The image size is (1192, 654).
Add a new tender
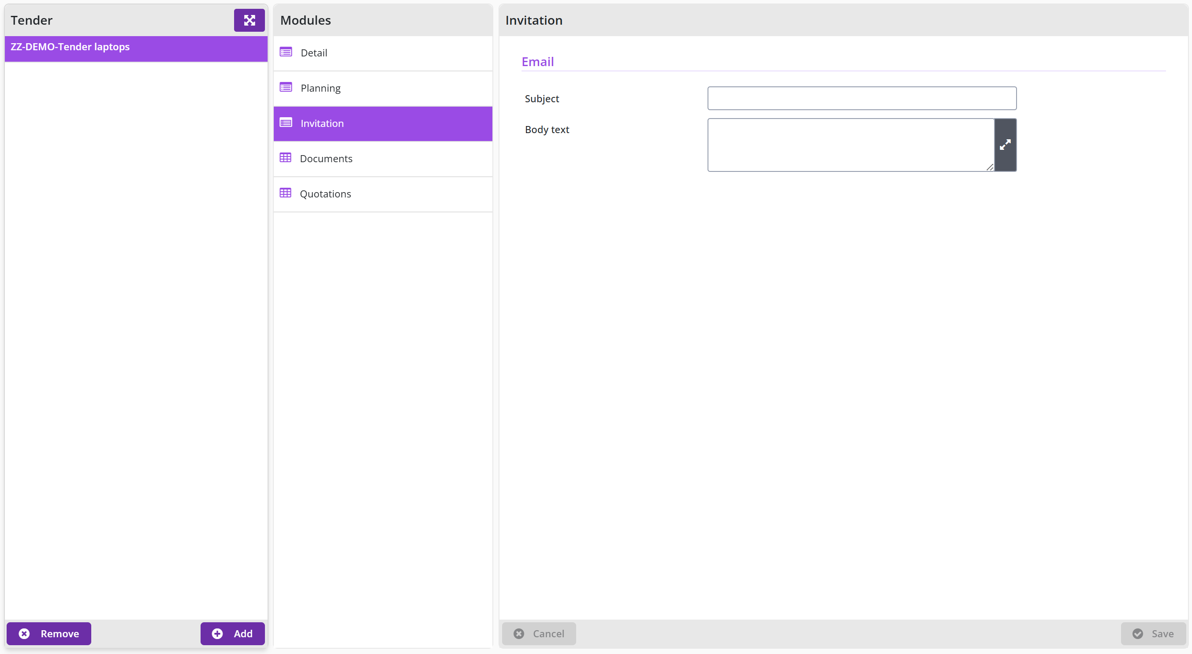click(x=232, y=633)
